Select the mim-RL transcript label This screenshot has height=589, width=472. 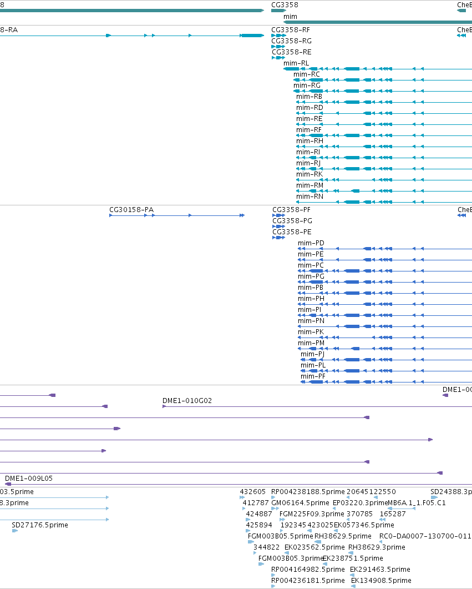coord(296,63)
